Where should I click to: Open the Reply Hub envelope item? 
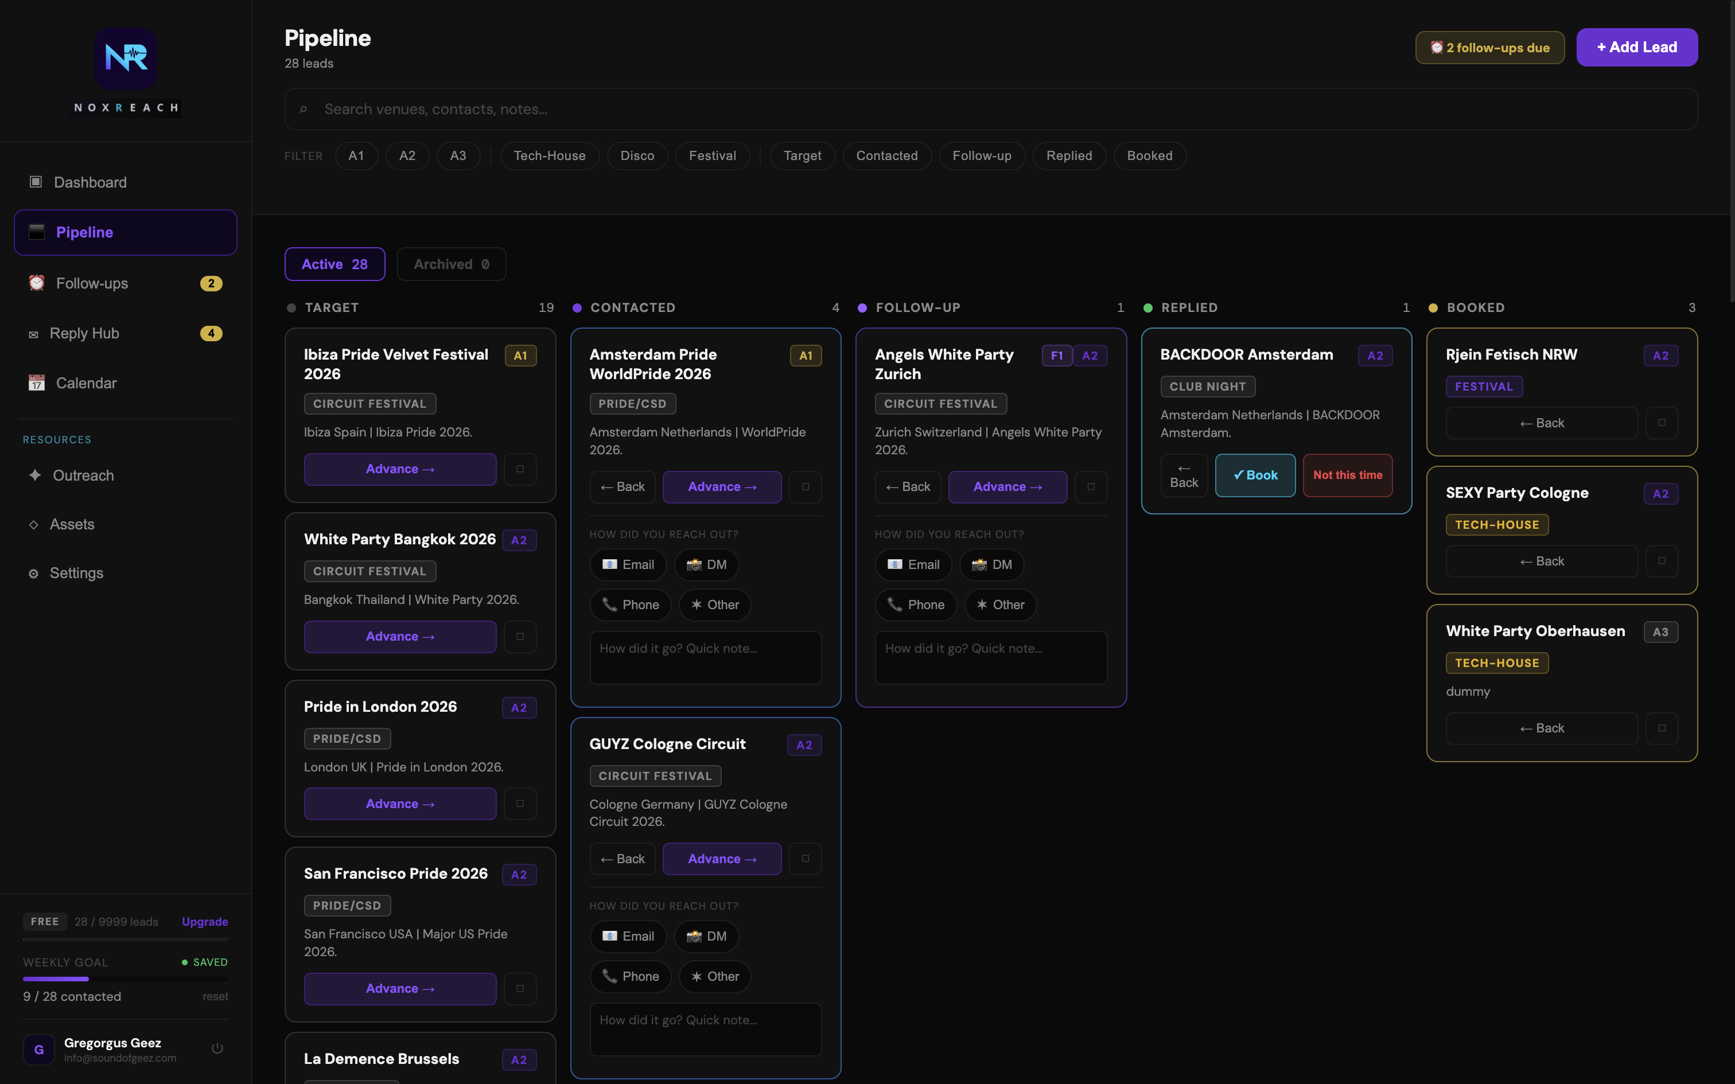pyautogui.click(x=84, y=333)
